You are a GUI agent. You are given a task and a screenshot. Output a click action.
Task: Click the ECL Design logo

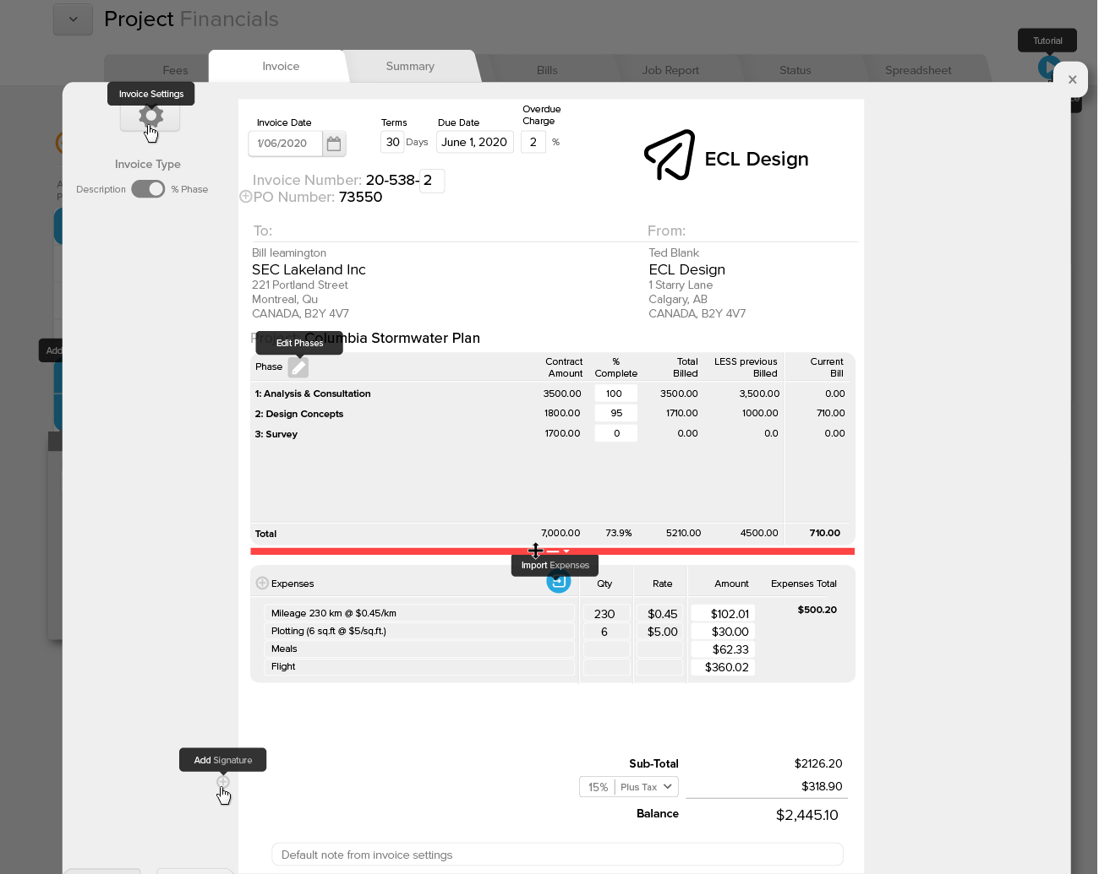[x=670, y=155]
